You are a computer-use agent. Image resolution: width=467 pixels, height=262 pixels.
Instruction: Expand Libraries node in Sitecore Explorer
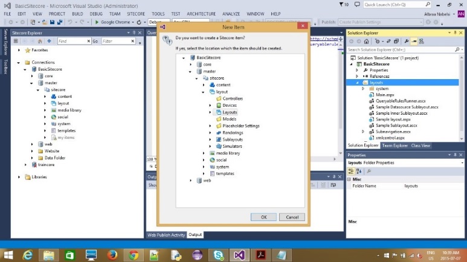[x=19, y=177]
